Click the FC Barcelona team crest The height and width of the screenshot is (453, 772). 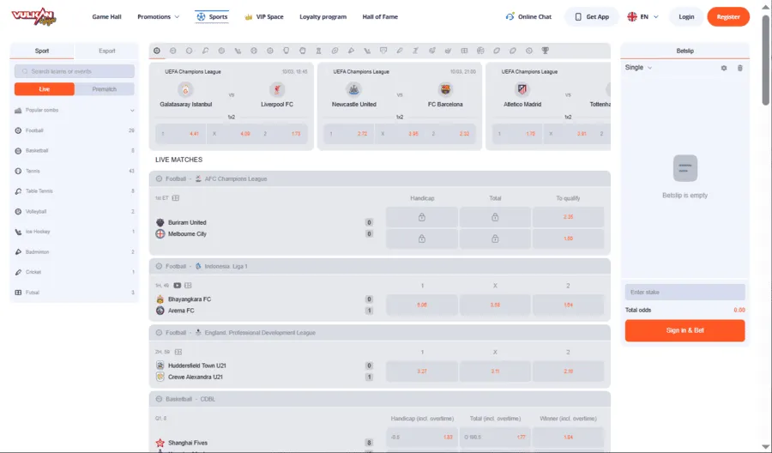pos(445,89)
